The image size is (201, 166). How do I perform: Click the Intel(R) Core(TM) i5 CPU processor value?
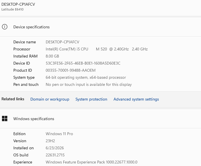point(97,49)
